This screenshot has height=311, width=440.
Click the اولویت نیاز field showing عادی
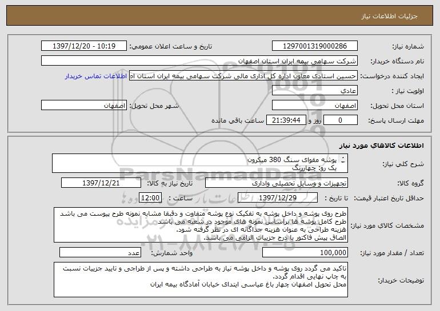(314, 91)
